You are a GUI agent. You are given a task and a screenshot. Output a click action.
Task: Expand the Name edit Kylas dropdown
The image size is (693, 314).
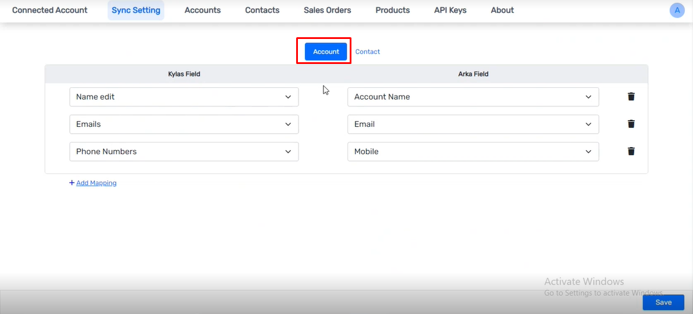[x=184, y=97]
